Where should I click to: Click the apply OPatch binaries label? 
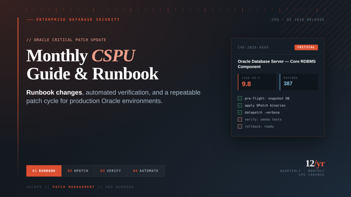[265, 105]
